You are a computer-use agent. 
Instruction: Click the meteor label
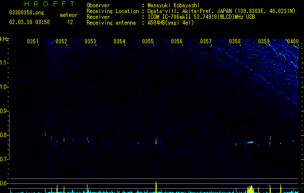[x=69, y=15]
